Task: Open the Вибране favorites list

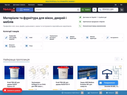Action: (x=112, y=93)
